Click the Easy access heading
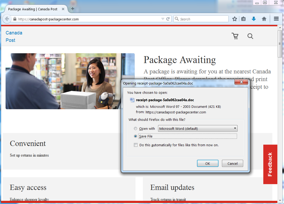Screen dimensions: 284x204 point(28,187)
